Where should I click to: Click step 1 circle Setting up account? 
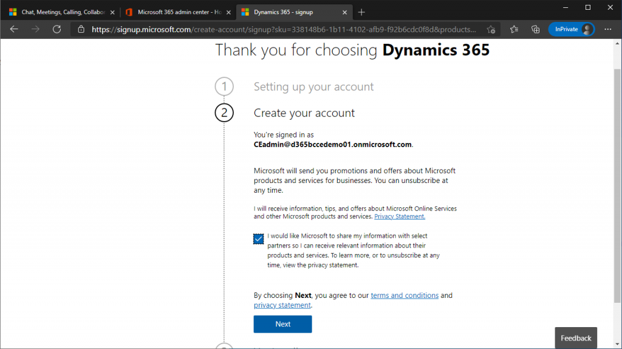click(x=224, y=86)
